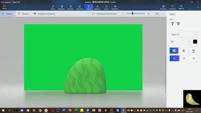Click the Вставить (Paste) icon
This screenshot has height=113, width=201.
[x=163, y=8]
